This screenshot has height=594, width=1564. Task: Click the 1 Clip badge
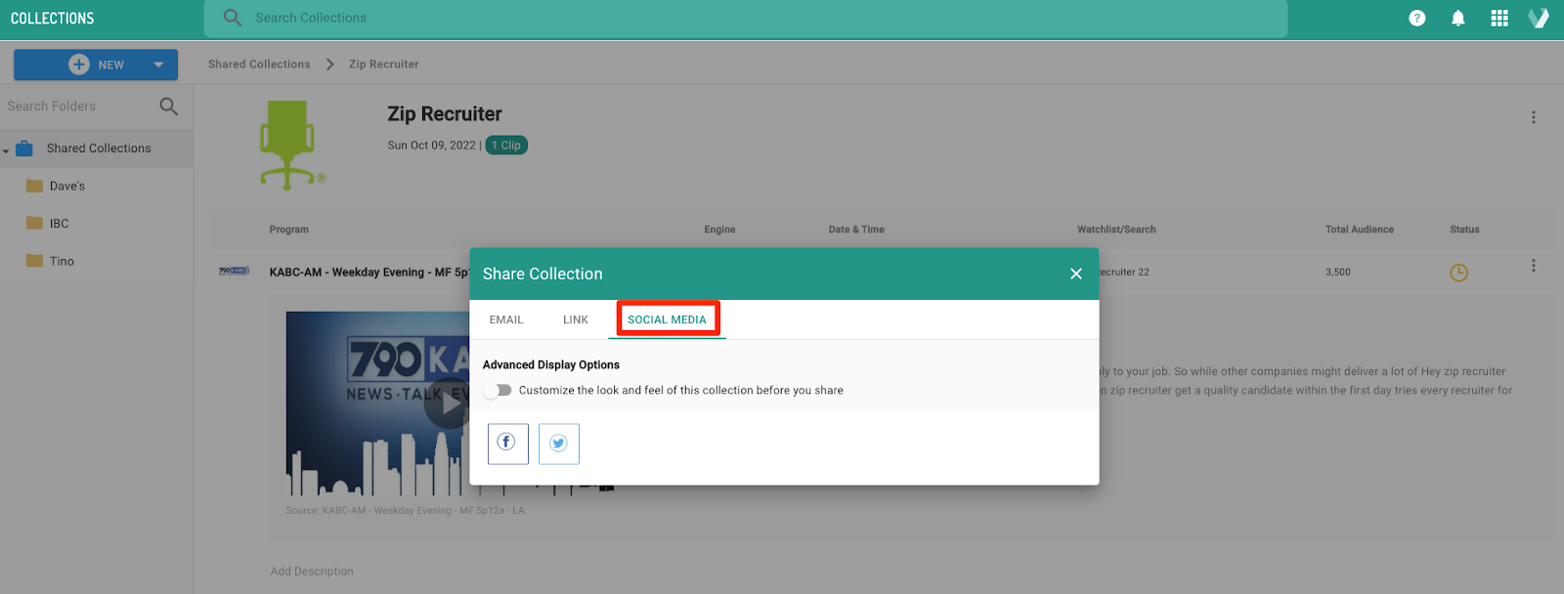(506, 146)
